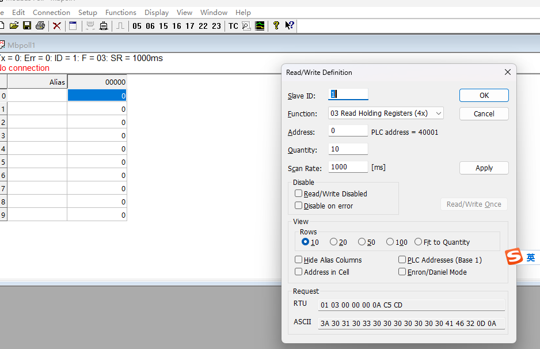Click the red X delete icon
This screenshot has width=540, height=349.
click(57, 25)
